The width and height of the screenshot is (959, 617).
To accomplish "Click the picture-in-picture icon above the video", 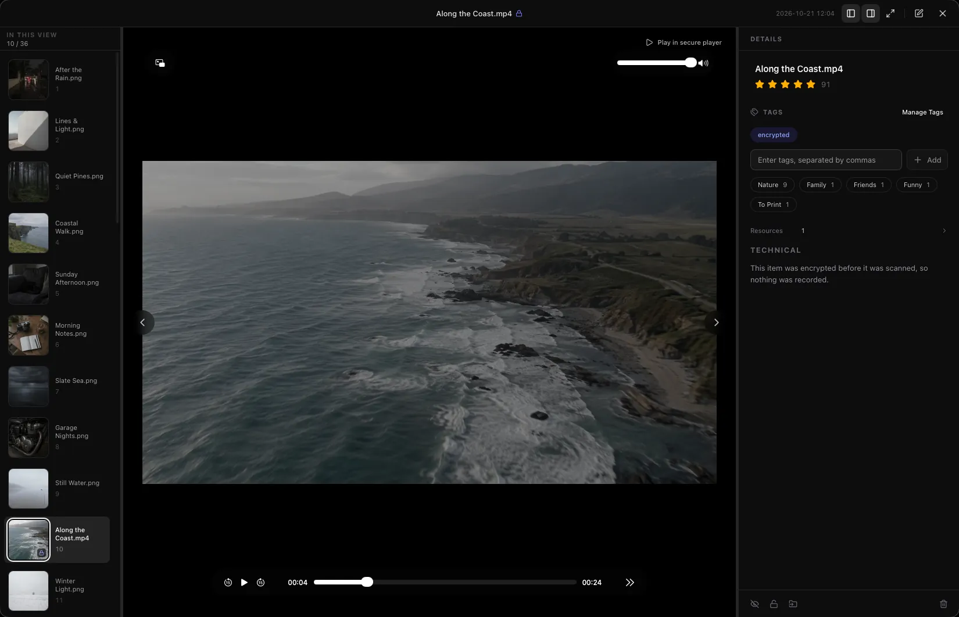I will (x=160, y=63).
